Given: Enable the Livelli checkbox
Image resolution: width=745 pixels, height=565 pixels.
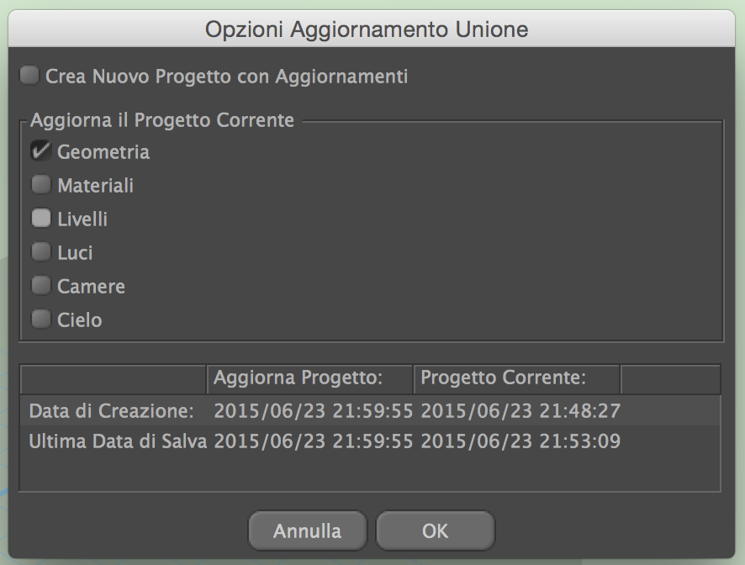Looking at the screenshot, I should tap(41, 219).
